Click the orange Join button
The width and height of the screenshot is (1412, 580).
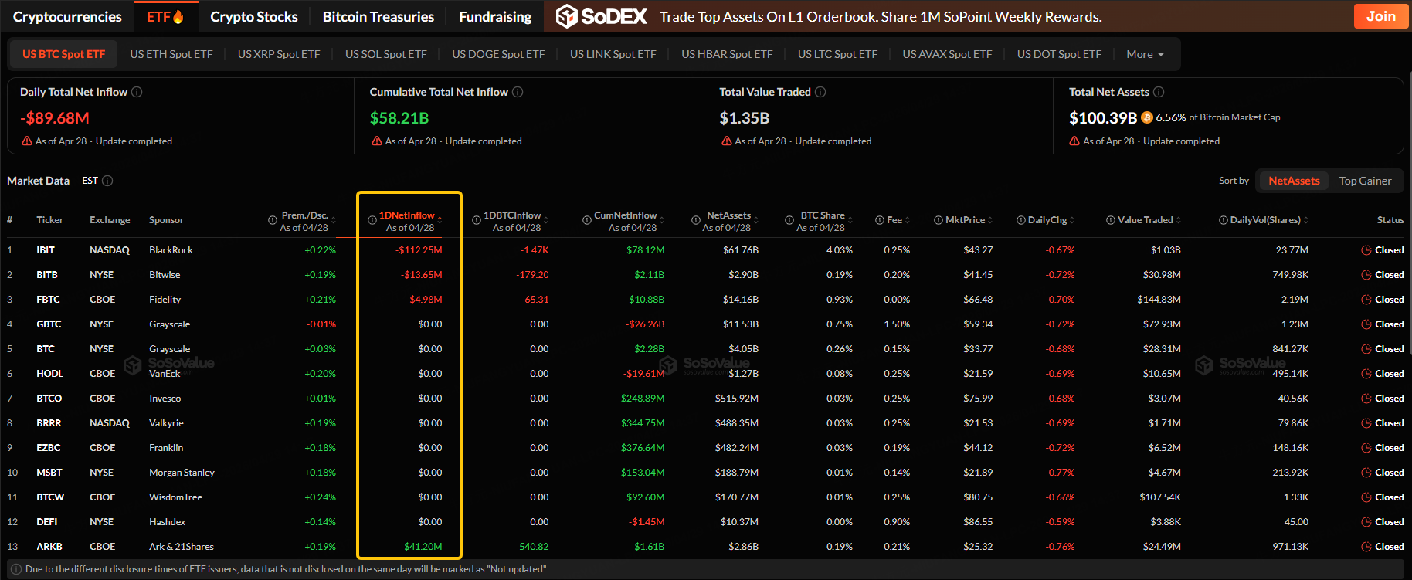pyautogui.click(x=1381, y=16)
